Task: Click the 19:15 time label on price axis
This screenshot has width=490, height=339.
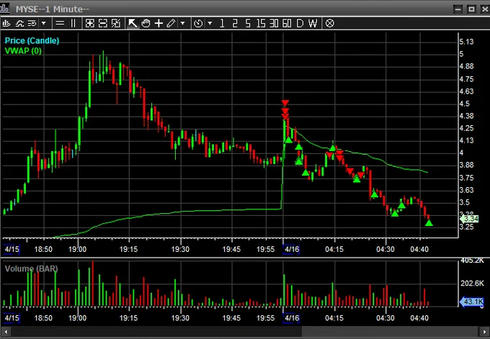Action: click(x=128, y=249)
